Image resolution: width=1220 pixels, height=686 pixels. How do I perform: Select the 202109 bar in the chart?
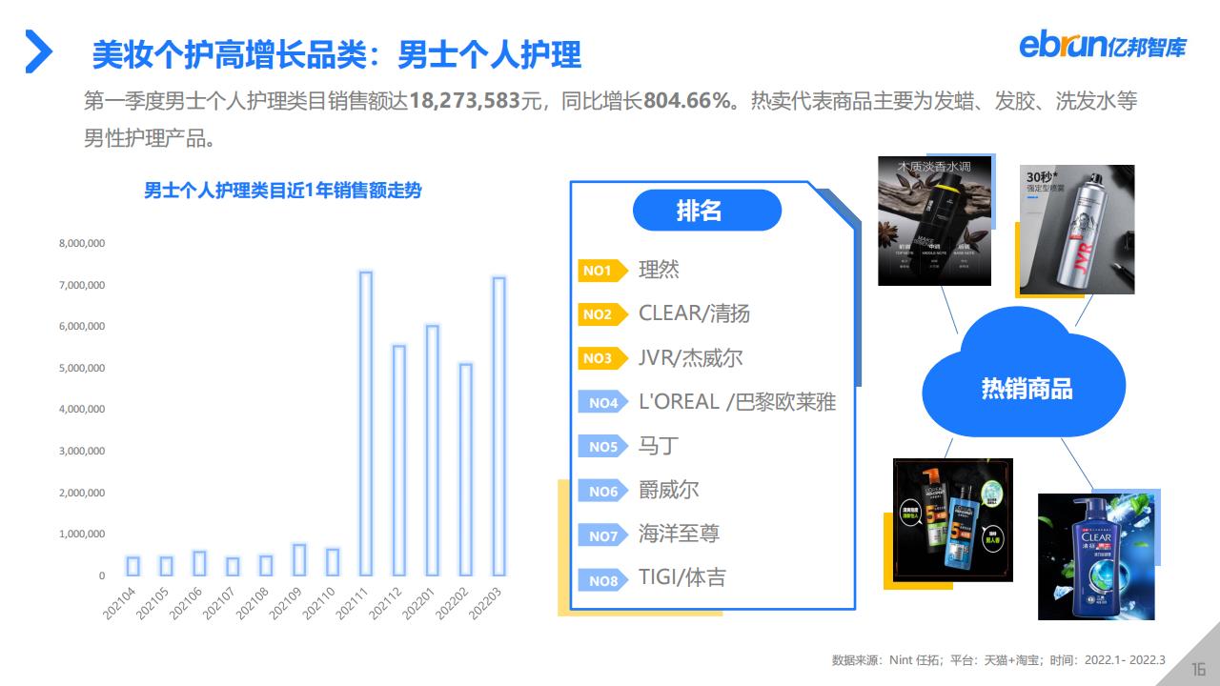click(299, 559)
